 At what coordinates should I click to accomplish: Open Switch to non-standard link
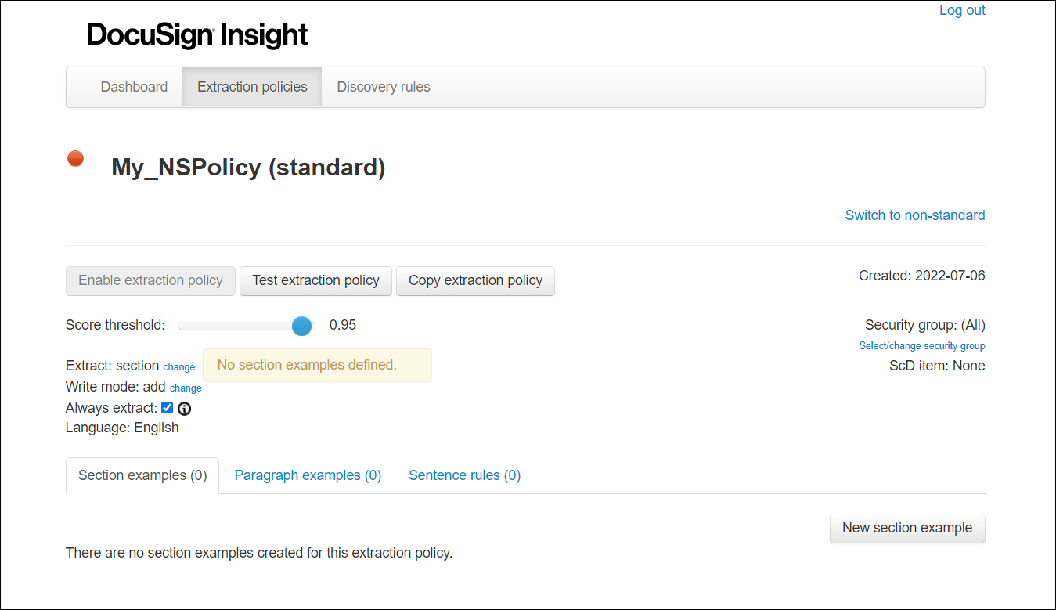[x=914, y=215]
